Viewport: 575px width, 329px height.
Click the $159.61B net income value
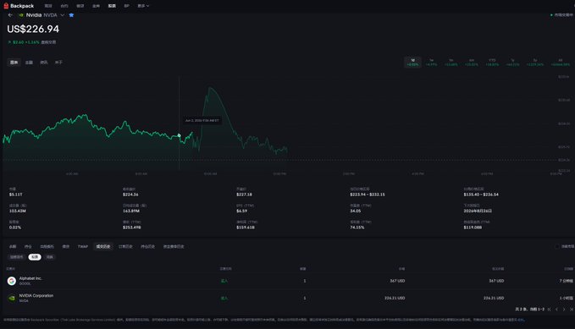tap(246, 228)
